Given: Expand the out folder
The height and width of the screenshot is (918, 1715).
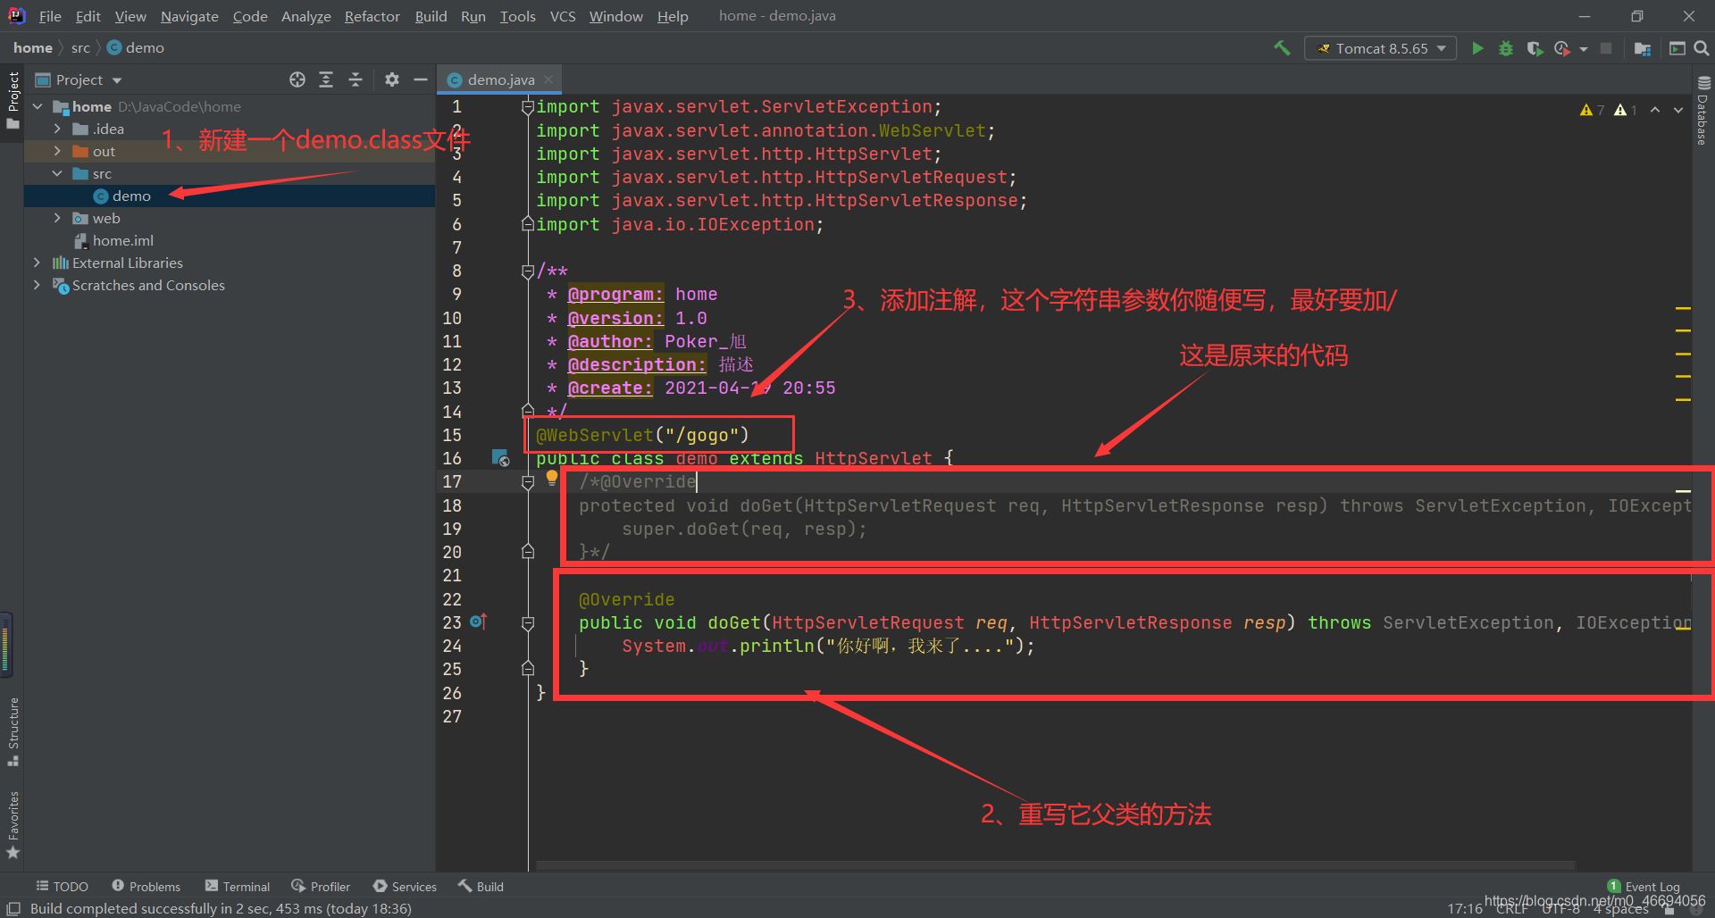Looking at the screenshot, I should tap(57, 151).
